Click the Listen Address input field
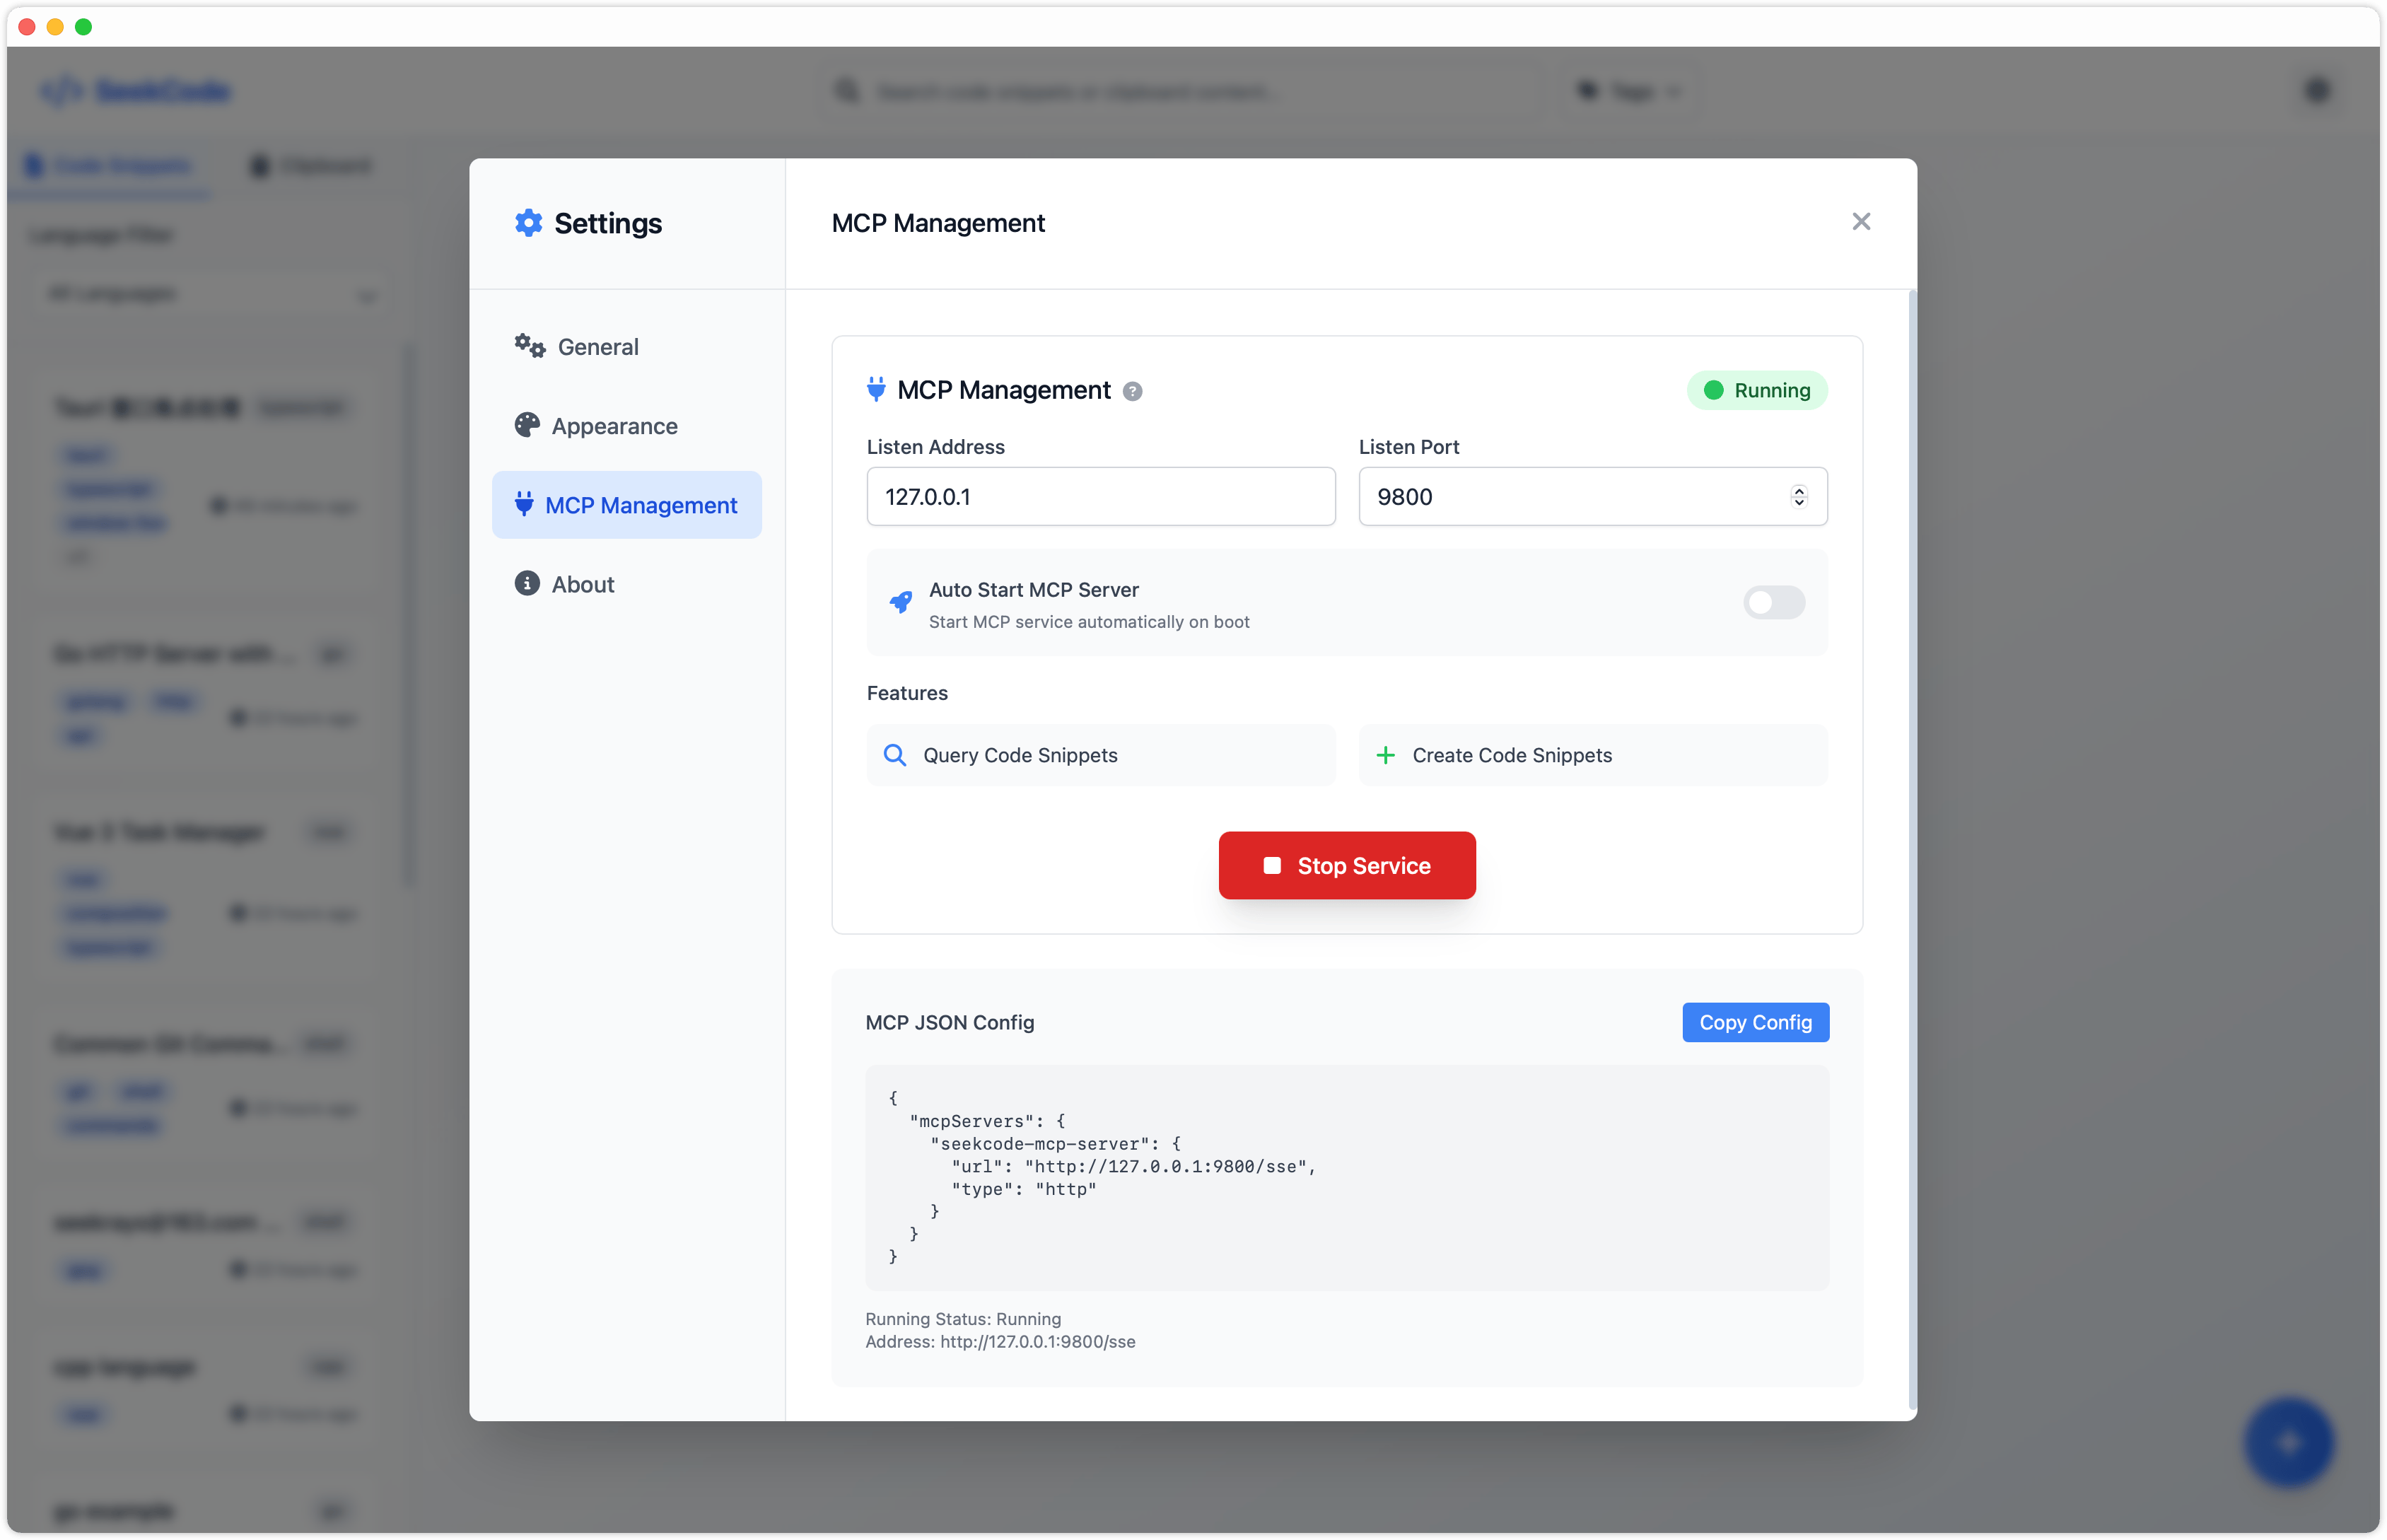 coord(1100,496)
